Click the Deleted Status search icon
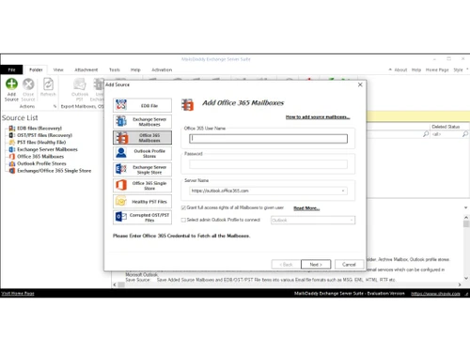This screenshot has width=470, height=352. click(x=465, y=134)
